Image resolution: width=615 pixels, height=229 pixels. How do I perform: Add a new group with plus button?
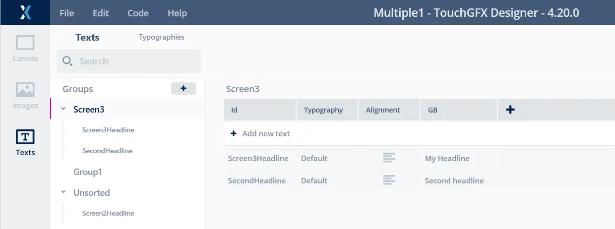(184, 89)
